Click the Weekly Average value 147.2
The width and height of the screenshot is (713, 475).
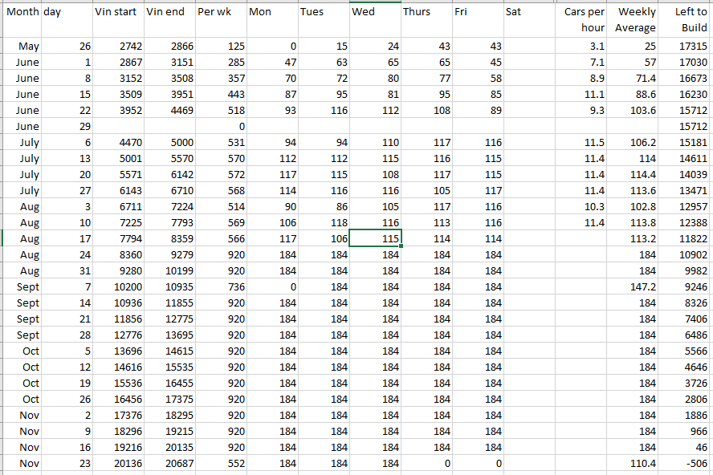pos(634,286)
